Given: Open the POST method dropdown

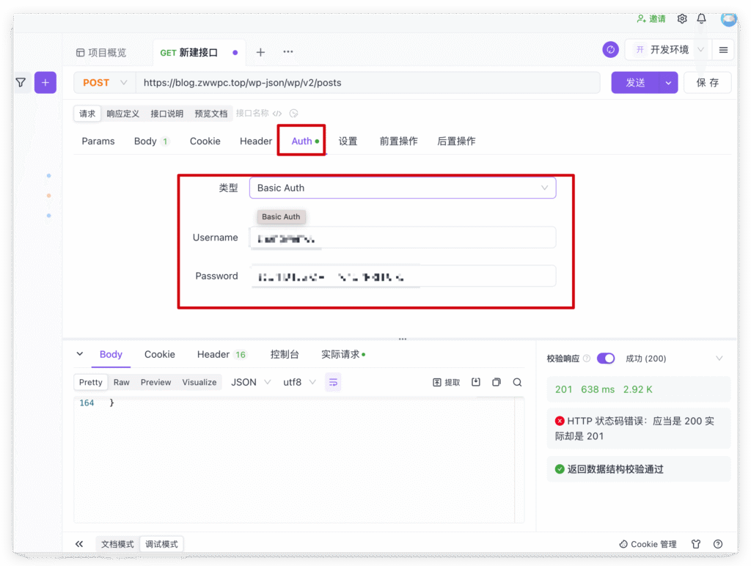Looking at the screenshot, I should coord(104,83).
